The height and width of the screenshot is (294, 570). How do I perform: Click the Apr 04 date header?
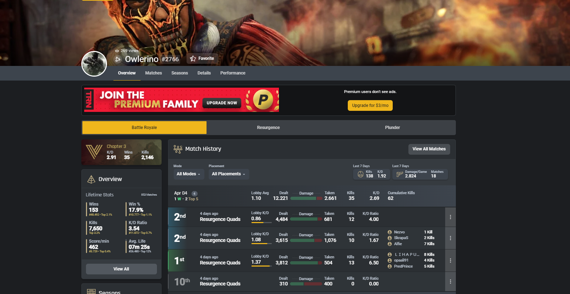point(180,193)
